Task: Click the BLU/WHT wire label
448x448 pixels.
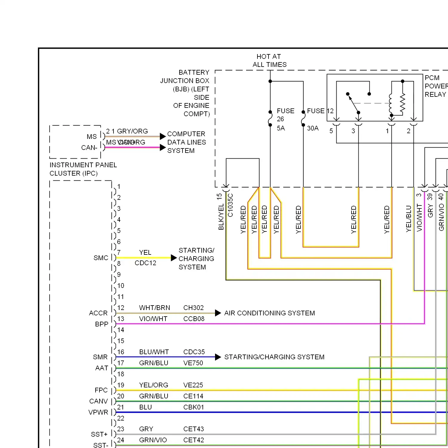Action: tap(154, 352)
